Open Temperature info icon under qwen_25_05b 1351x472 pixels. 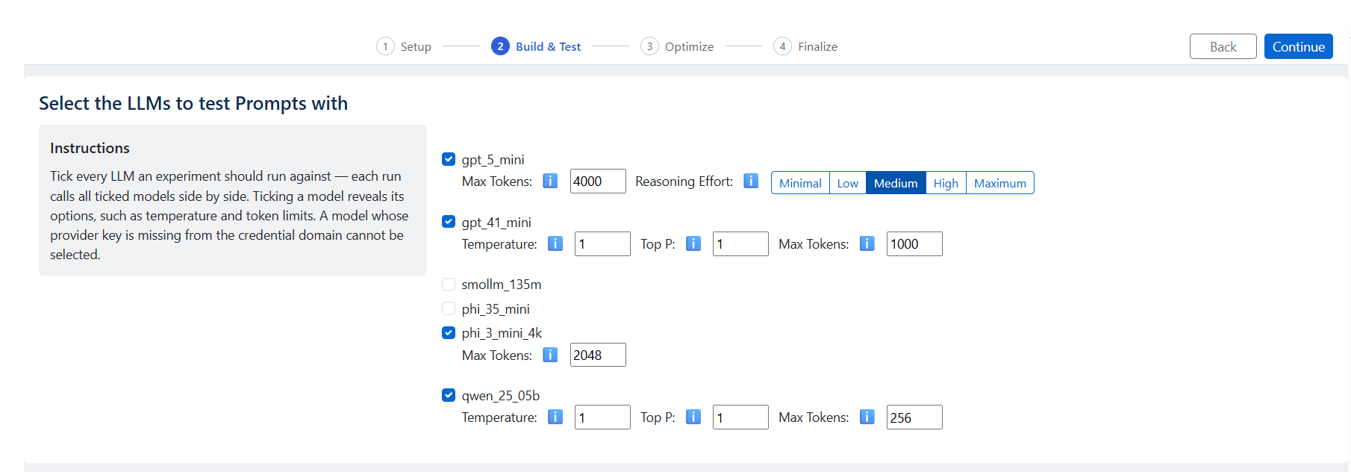click(x=555, y=417)
